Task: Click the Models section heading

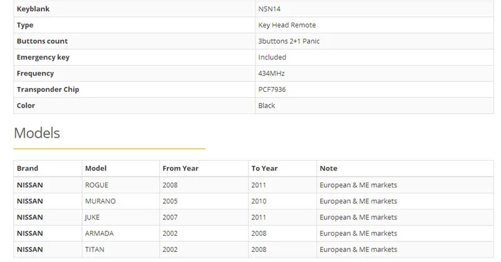Action: pyautogui.click(x=37, y=133)
